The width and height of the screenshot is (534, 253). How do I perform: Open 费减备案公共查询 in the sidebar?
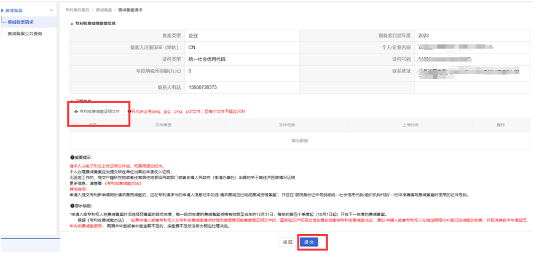(25, 33)
